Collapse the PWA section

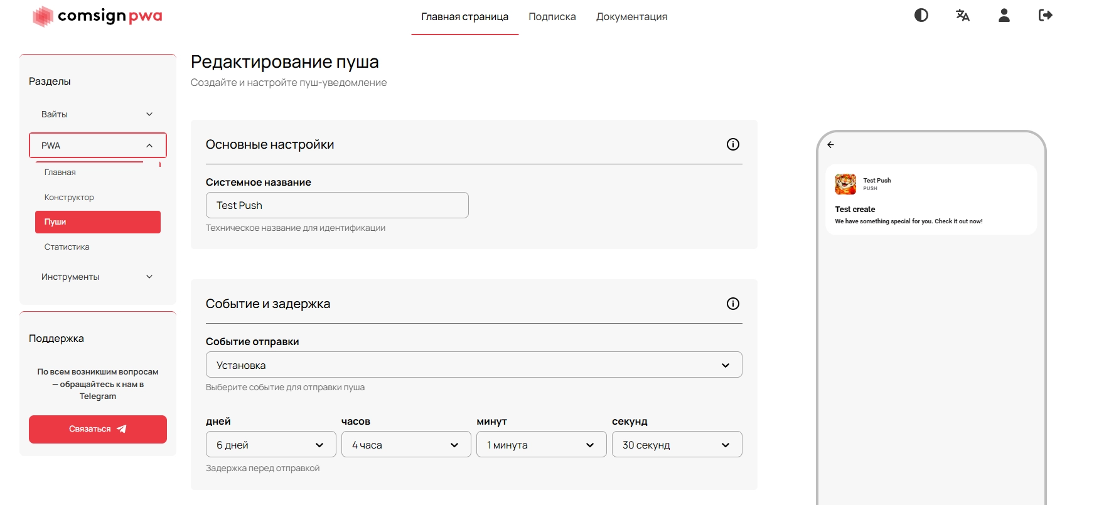pos(98,145)
